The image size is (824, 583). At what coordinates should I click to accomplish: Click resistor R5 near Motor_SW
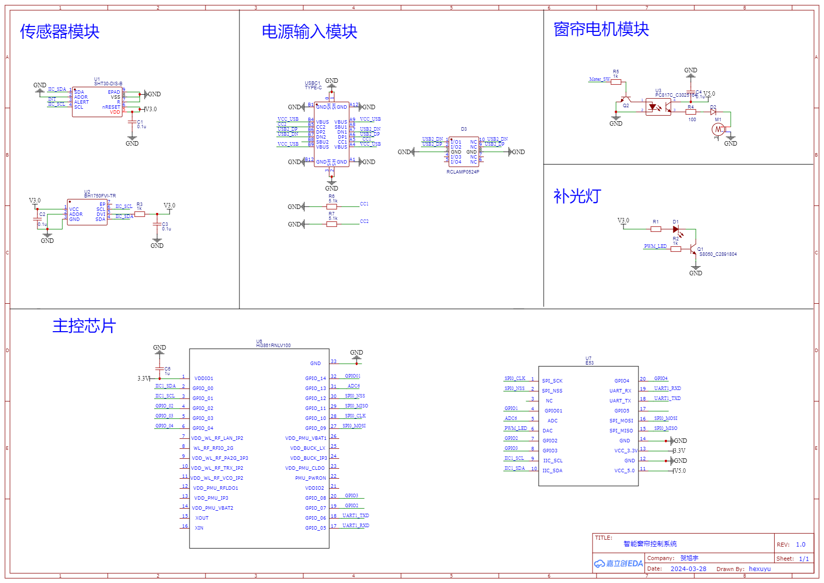[x=616, y=82]
